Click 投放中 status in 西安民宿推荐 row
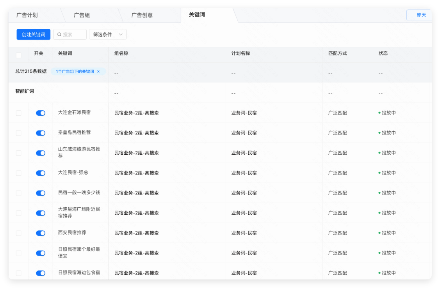The image size is (440, 288). pyautogui.click(x=387, y=233)
